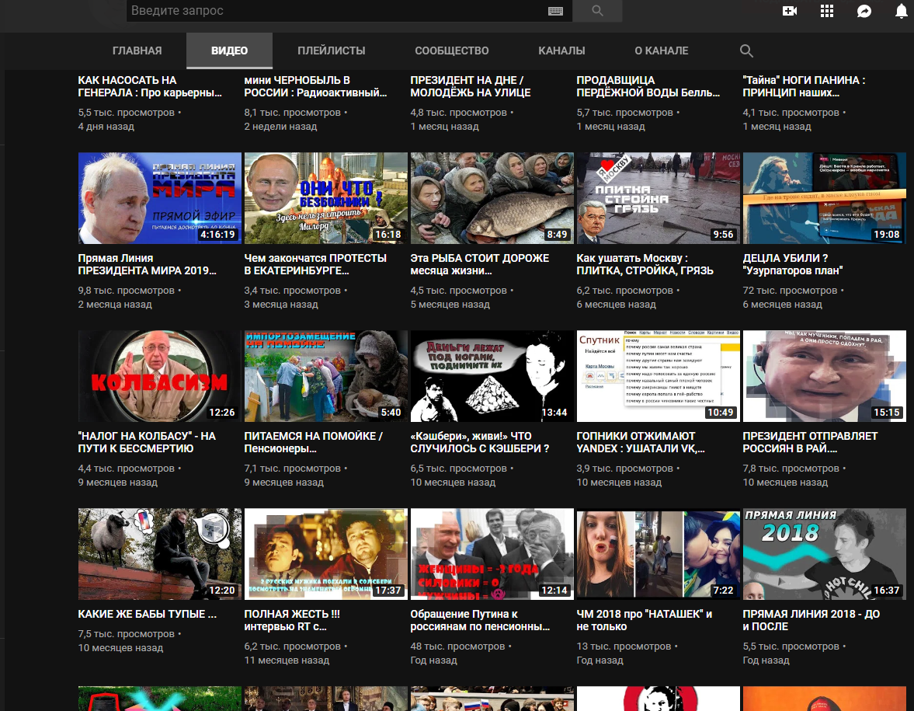Click the channel search magnifier icon
This screenshot has width=914, height=711.
[746, 51]
